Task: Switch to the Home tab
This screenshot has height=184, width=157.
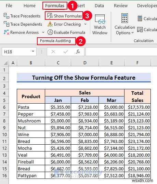Action: coord(29,5)
